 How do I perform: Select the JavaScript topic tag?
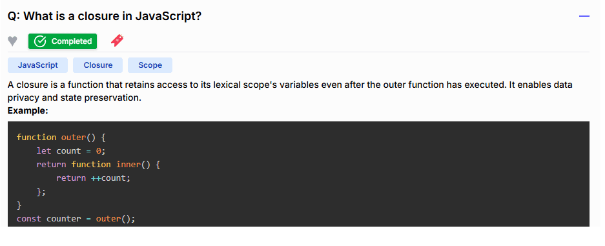click(x=38, y=65)
